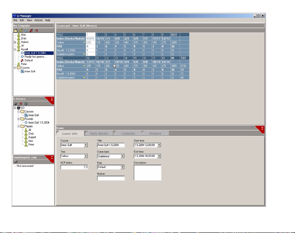
Task: Click the TOT column header in scorecard
Action: (x=185, y=58)
